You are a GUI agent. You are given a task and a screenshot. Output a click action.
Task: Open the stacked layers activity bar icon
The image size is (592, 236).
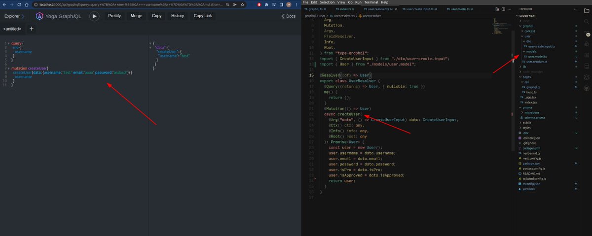[x=588, y=77]
